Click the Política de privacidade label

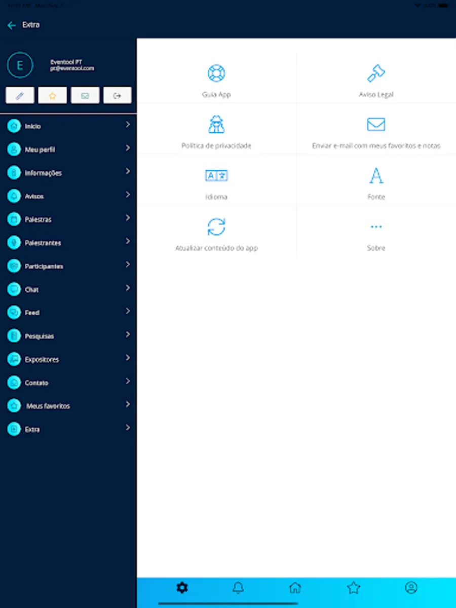point(216,146)
